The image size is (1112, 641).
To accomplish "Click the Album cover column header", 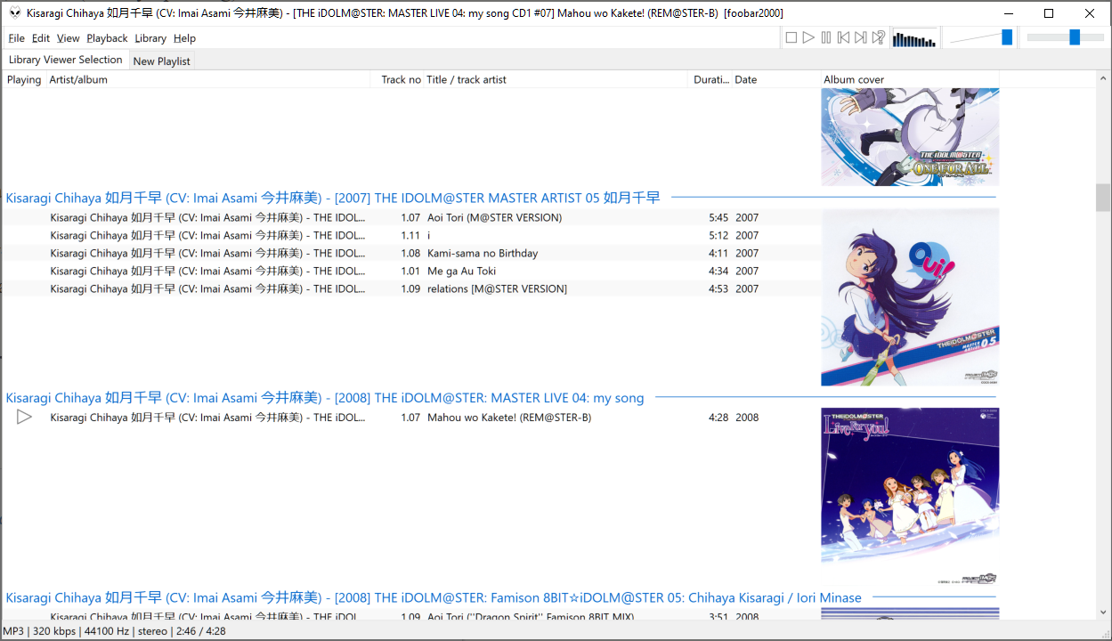I will tap(910, 79).
